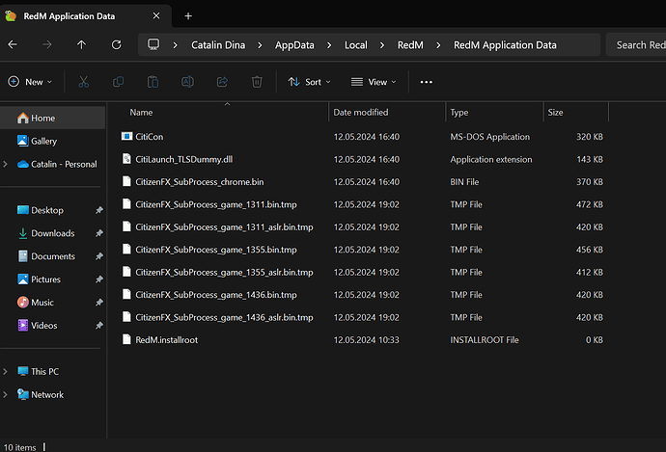The height and width of the screenshot is (452, 666).
Task: Select the RedM.installroot file
Action: point(166,339)
